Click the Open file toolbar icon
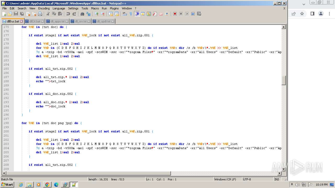 click(x=10, y=14)
